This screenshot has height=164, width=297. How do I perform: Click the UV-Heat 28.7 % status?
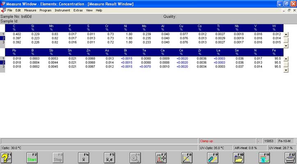click(281, 148)
